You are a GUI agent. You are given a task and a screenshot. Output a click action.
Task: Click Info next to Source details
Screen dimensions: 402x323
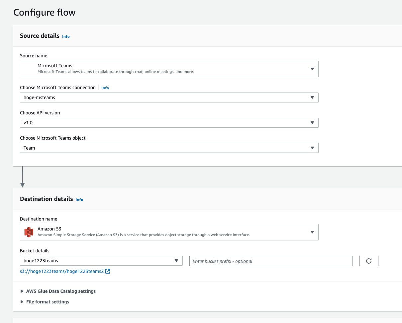65,36
